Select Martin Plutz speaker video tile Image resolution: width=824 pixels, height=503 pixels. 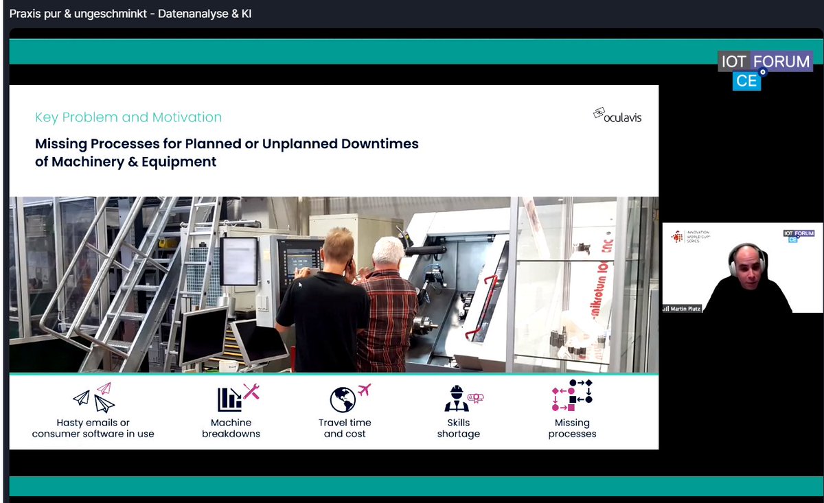[742, 268]
